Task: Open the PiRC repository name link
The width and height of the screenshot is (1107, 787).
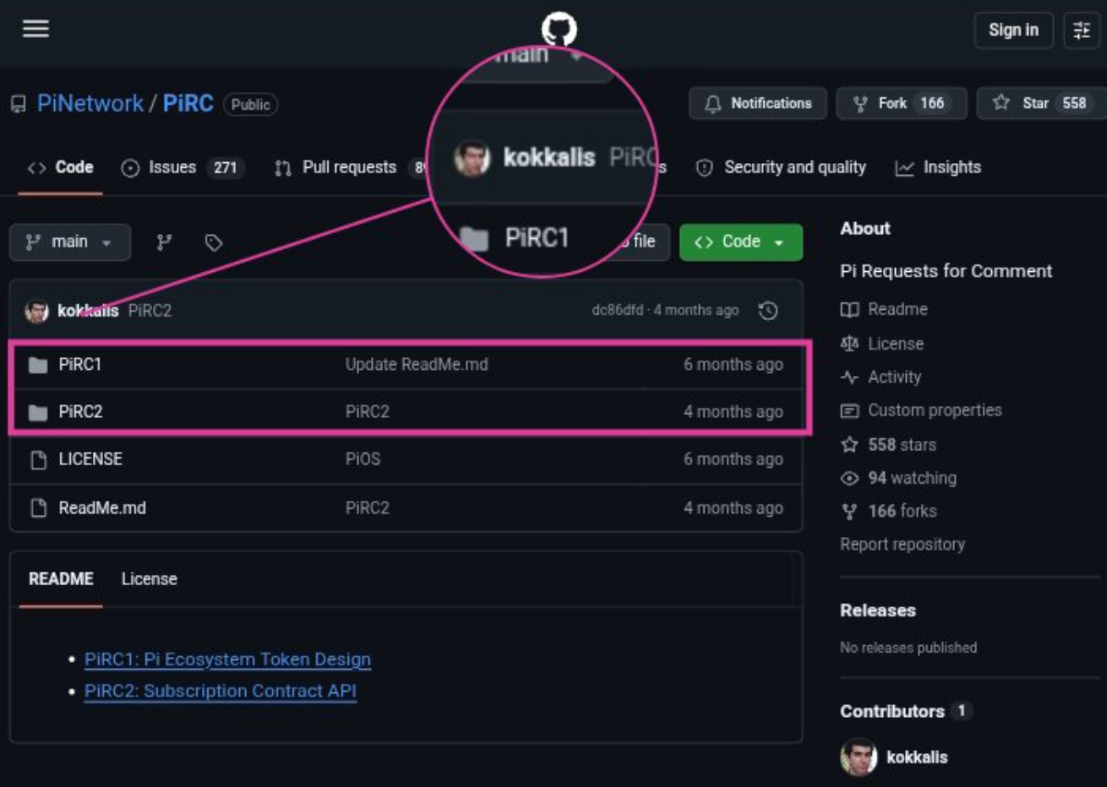Action: point(188,104)
